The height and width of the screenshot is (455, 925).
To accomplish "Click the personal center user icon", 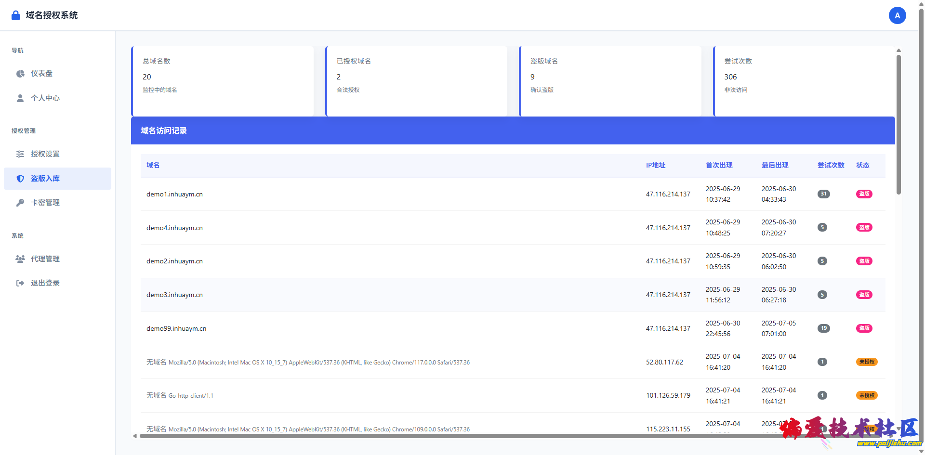I will click(20, 98).
